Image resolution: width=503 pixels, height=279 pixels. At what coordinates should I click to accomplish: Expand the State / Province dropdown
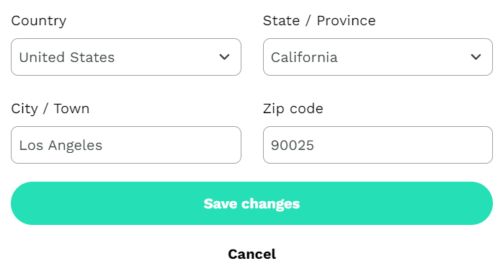(378, 57)
